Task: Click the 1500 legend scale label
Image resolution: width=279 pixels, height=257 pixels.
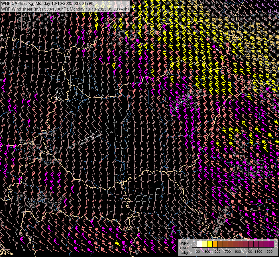Action: click(x=269, y=252)
